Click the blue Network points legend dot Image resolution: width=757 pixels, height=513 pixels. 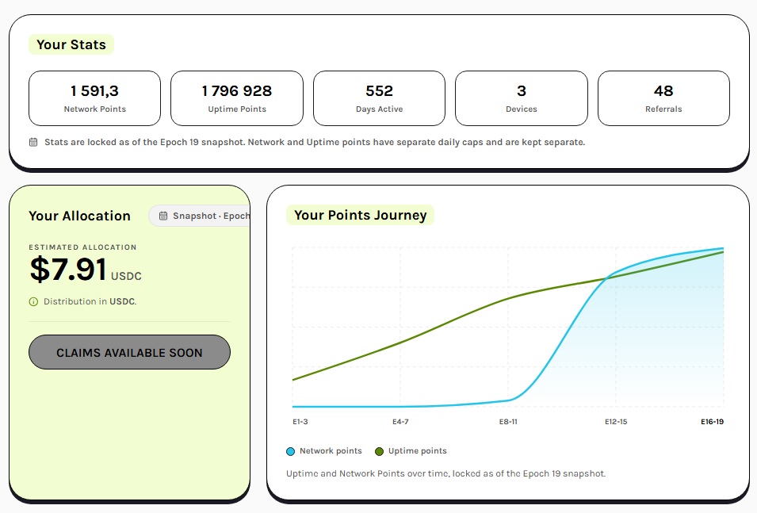pyautogui.click(x=290, y=451)
